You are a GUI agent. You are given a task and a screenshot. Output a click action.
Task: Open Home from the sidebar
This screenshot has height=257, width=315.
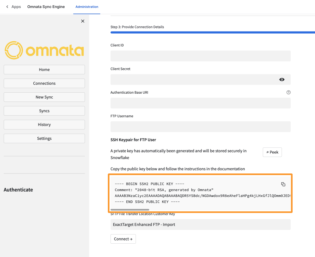tap(44, 70)
